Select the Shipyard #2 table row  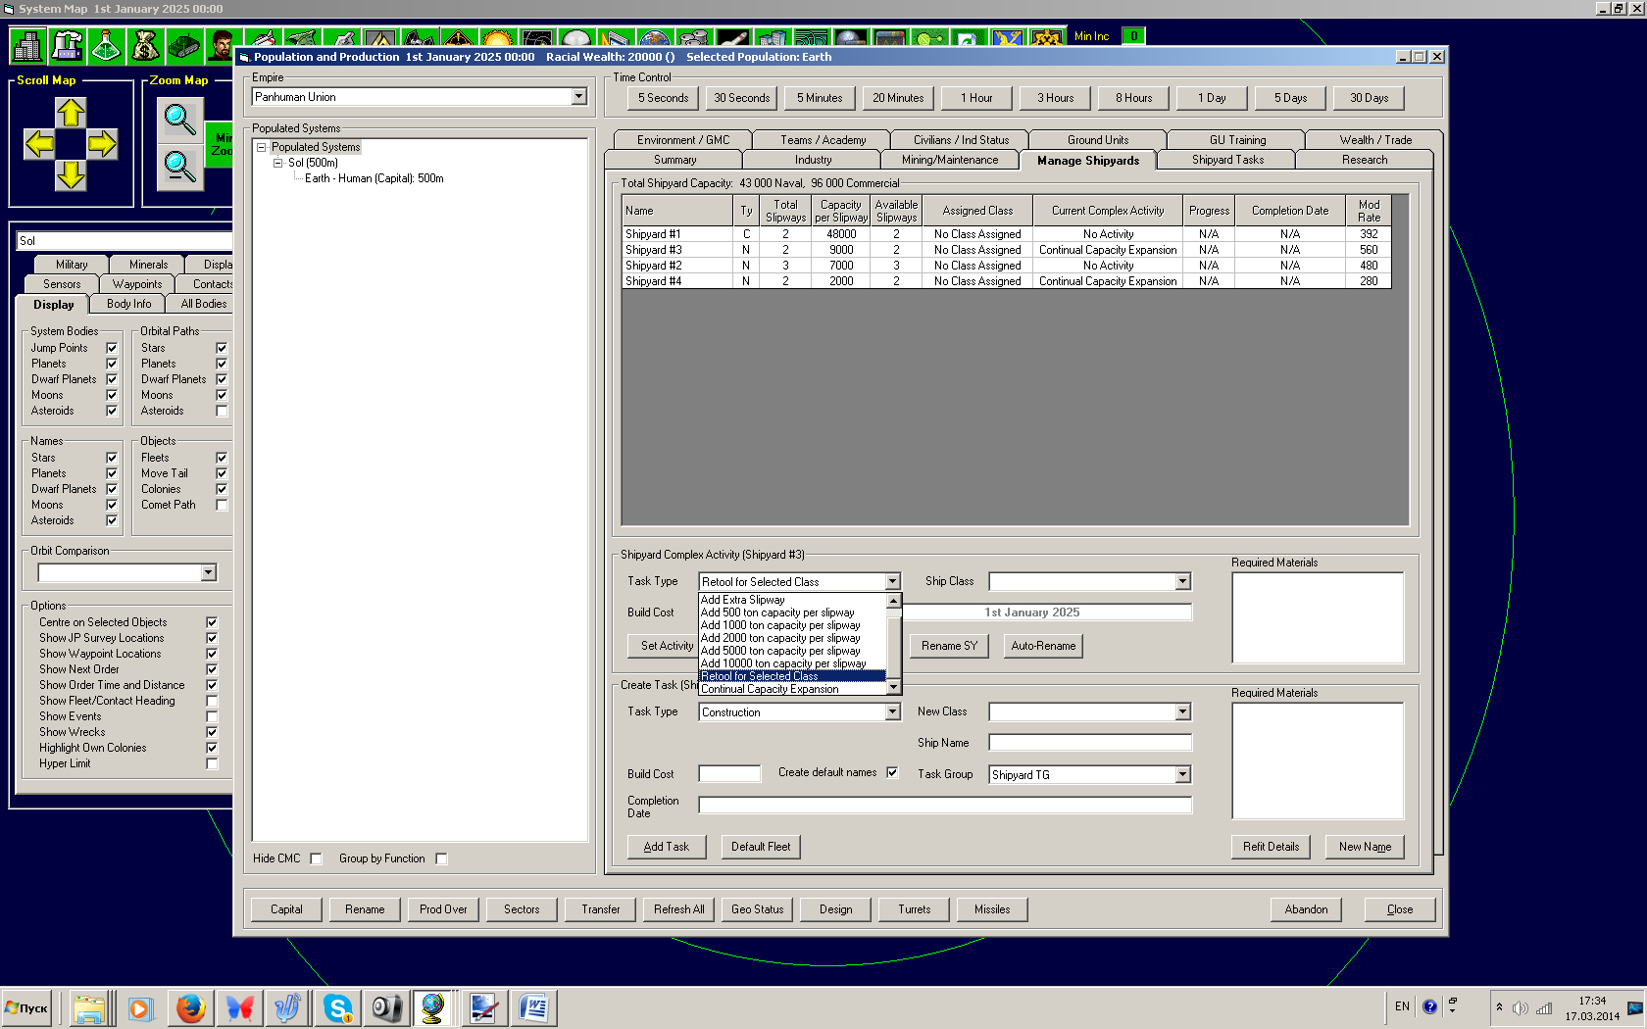pos(1006,266)
